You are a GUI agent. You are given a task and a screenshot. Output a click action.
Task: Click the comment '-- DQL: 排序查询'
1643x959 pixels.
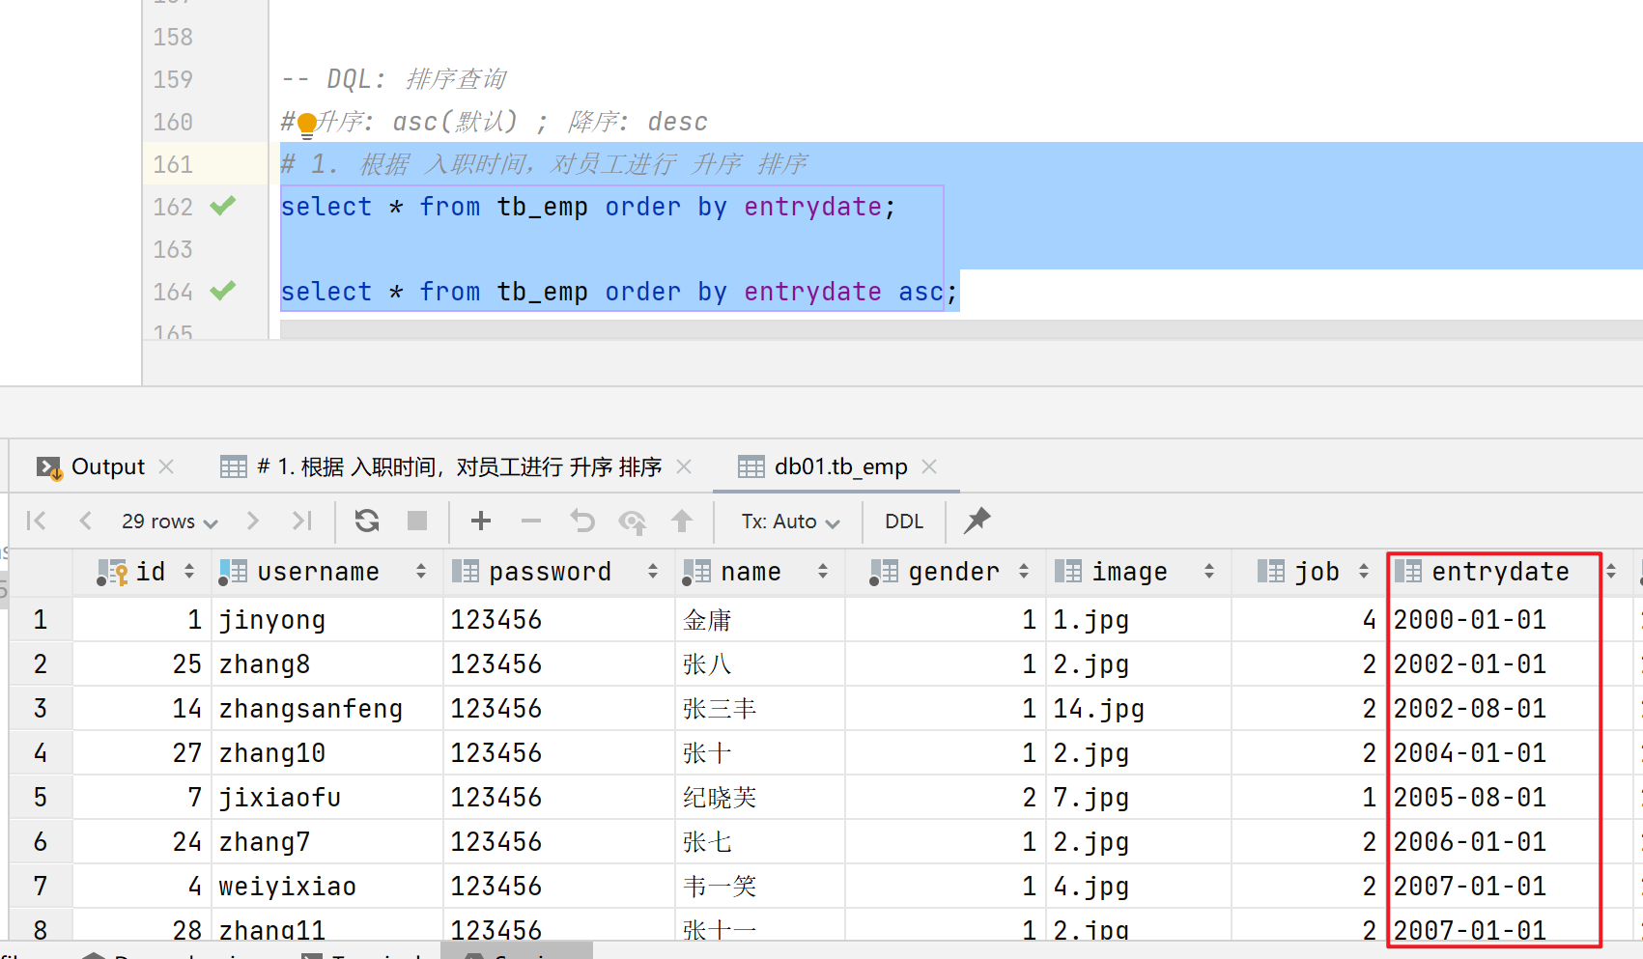pyautogui.click(x=394, y=79)
